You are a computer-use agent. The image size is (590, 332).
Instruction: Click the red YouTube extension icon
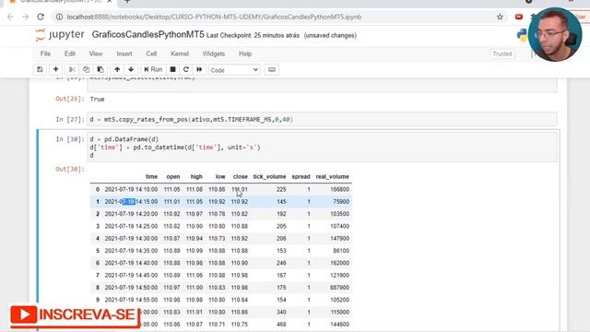[519, 17]
